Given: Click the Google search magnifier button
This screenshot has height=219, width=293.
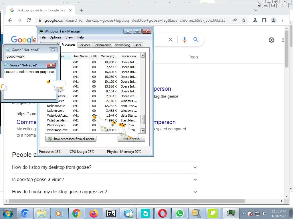Looking at the screenshot, I should 196,39.
